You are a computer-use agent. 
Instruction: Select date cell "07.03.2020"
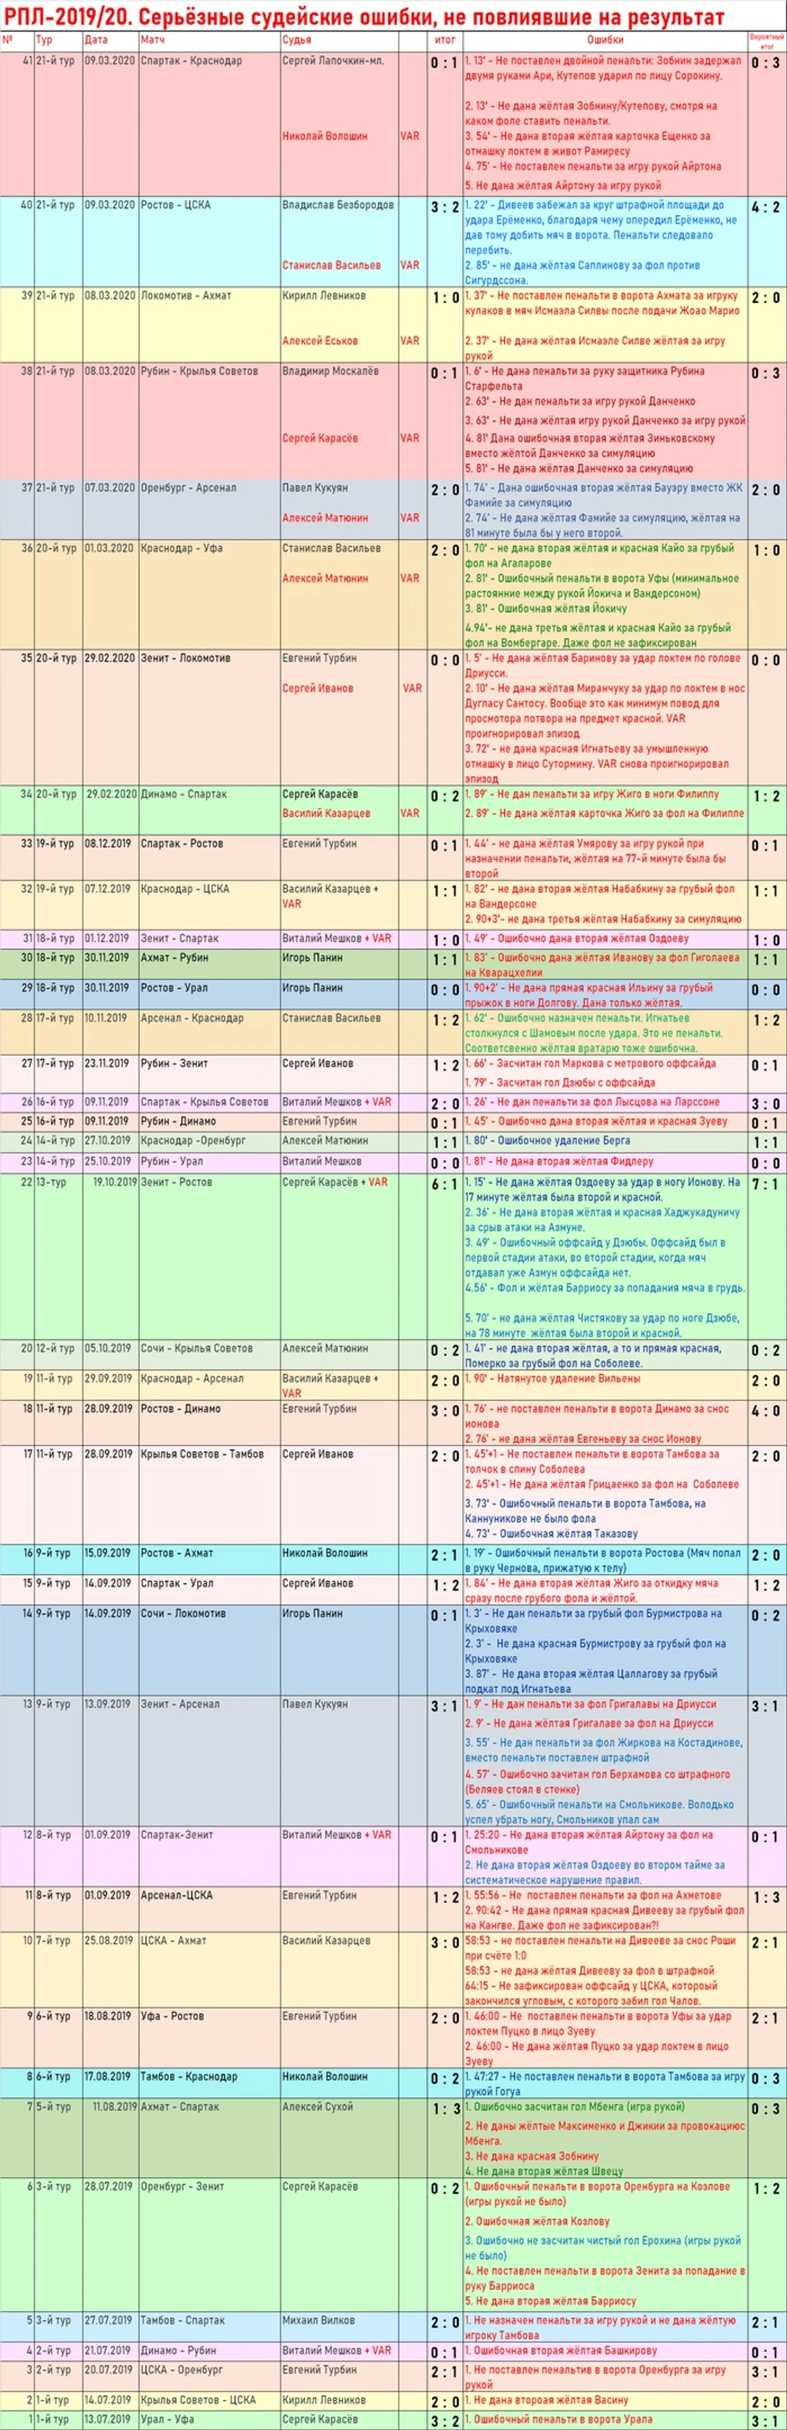[109, 489]
